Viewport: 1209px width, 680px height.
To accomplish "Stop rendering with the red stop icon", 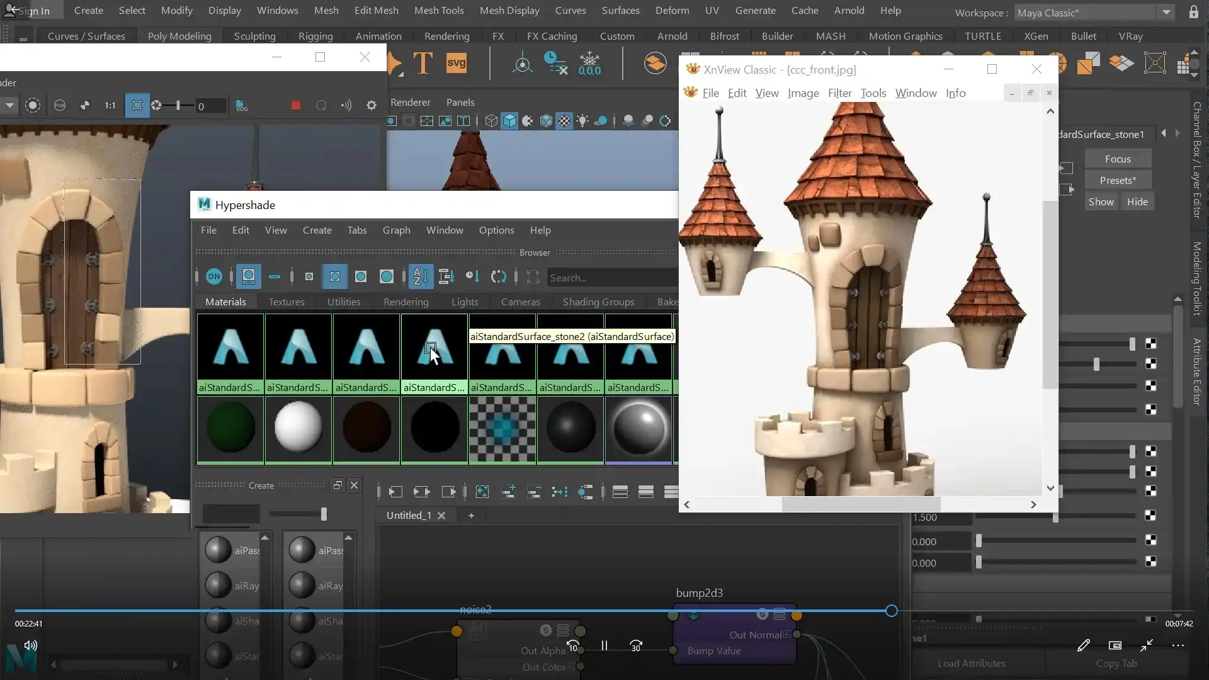I will click(x=295, y=105).
